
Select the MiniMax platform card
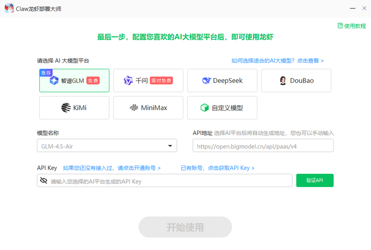148,107
